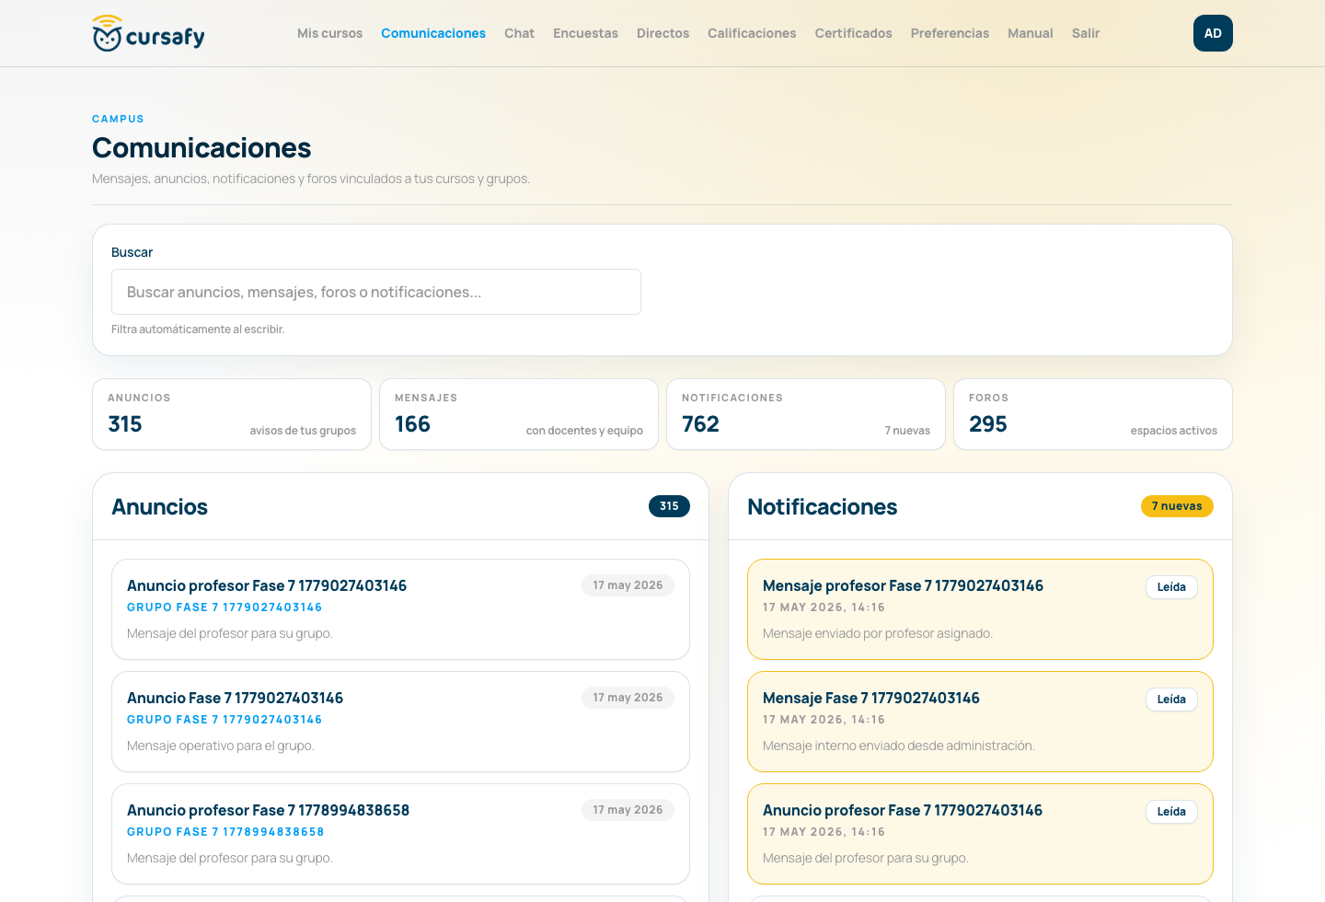Click Leída on Mensaje profesor Fase 7 notification
Image resolution: width=1325 pixels, height=902 pixels.
[1171, 587]
